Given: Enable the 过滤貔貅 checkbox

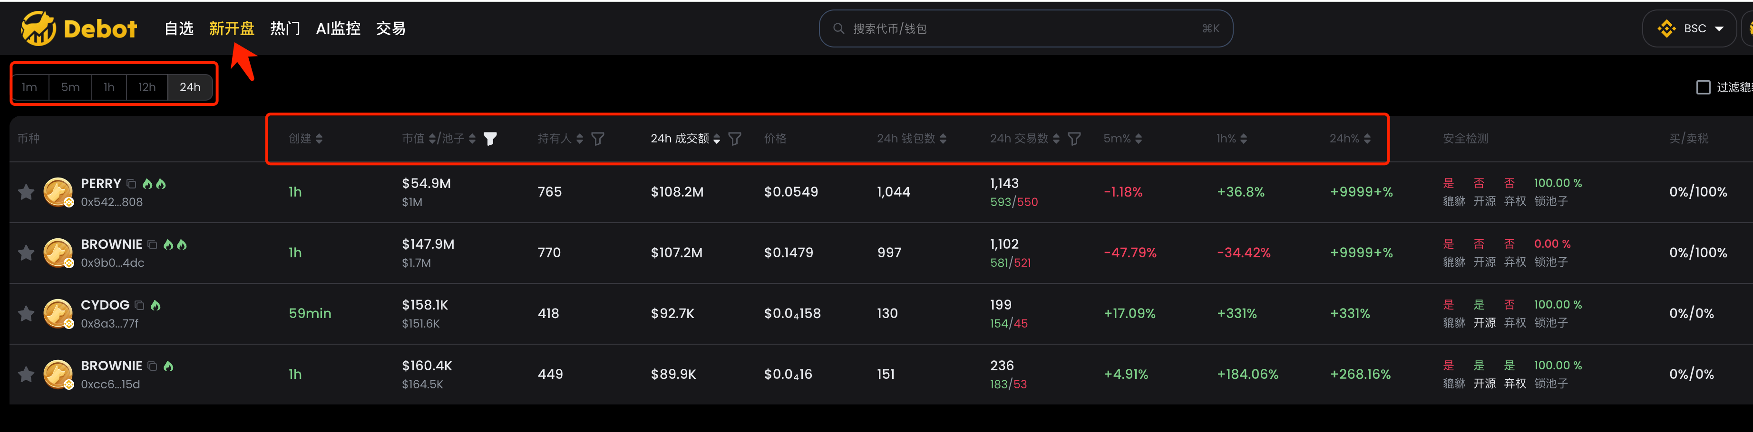Looking at the screenshot, I should point(1703,88).
